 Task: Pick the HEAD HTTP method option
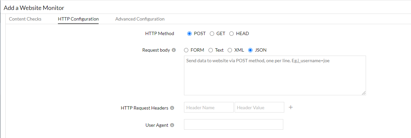[232, 33]
